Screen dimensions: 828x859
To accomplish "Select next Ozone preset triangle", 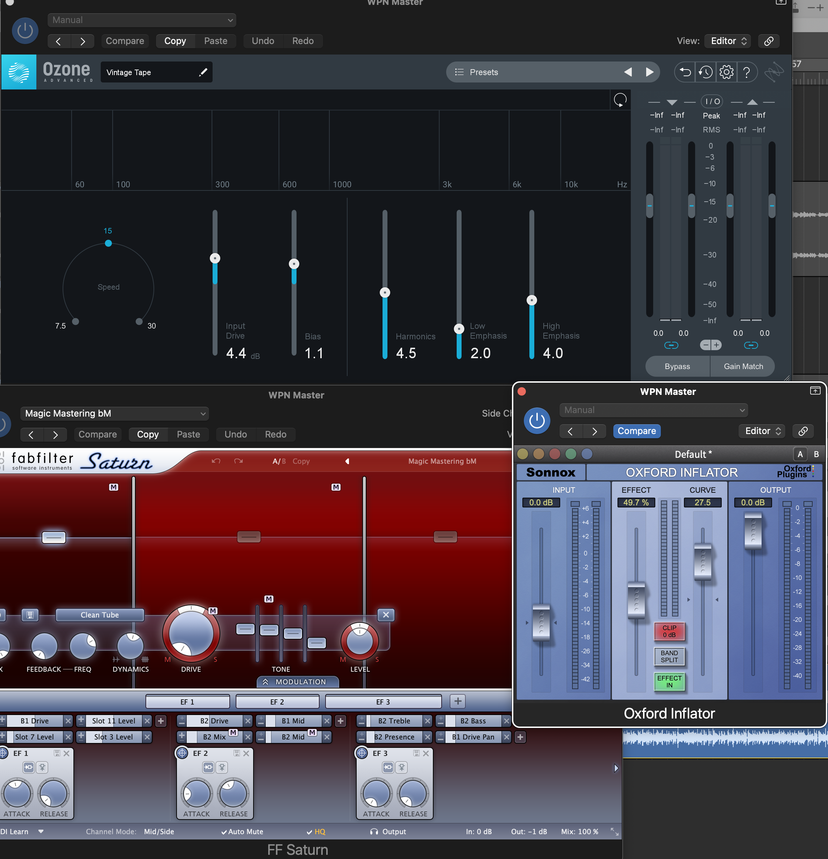I will coord(650,72).
